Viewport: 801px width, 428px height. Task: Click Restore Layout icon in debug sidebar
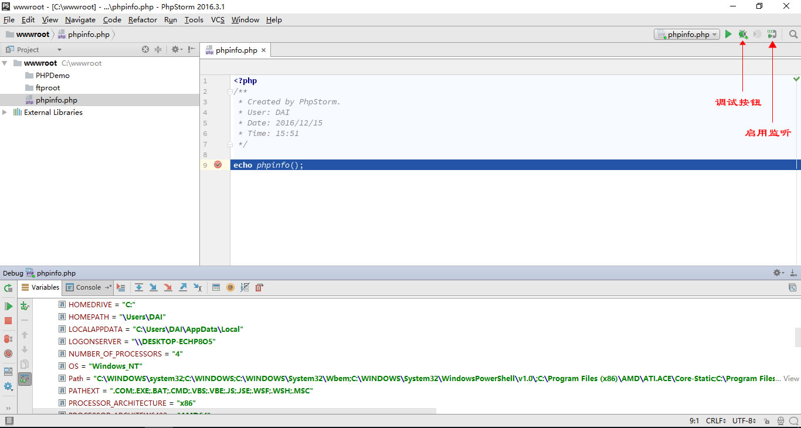(x=8, y=372)
